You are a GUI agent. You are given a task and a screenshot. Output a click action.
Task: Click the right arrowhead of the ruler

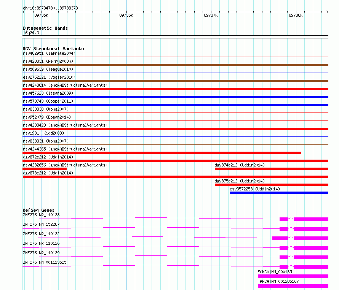pos(327,12)
